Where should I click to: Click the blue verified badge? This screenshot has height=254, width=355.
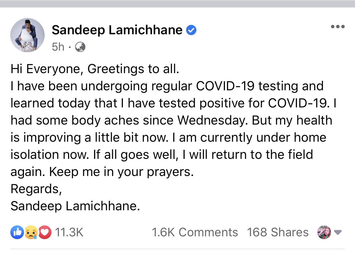pyautogui.click(x=191, y=30)
